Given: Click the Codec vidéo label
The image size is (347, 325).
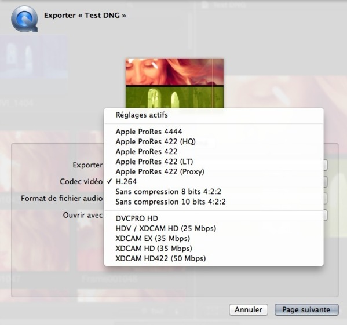Looking at the screenshot, I should (81, 182).
